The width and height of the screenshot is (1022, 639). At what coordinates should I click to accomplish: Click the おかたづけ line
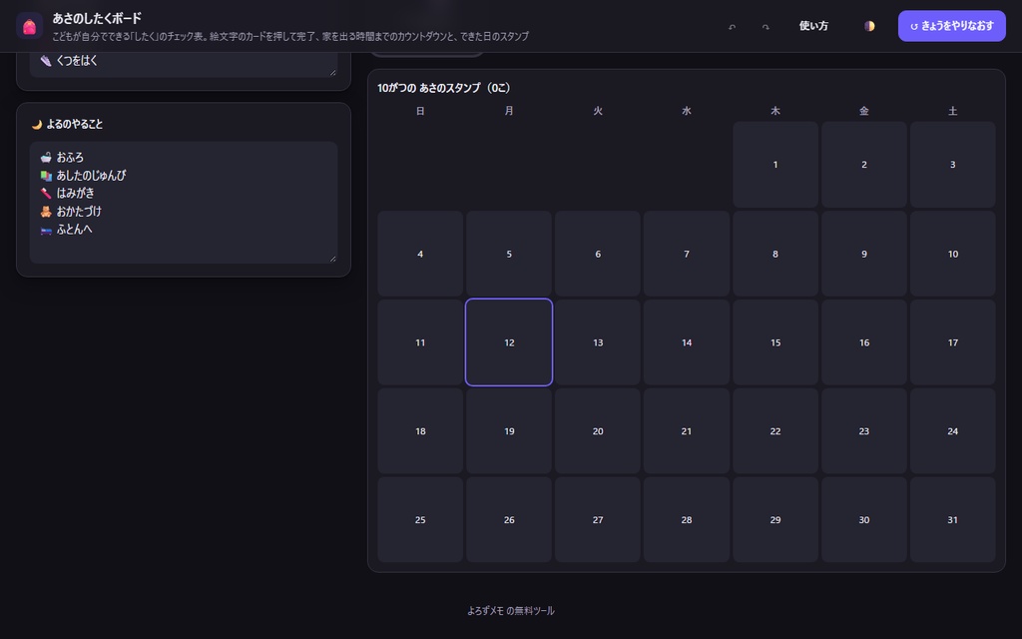[71, 212]
